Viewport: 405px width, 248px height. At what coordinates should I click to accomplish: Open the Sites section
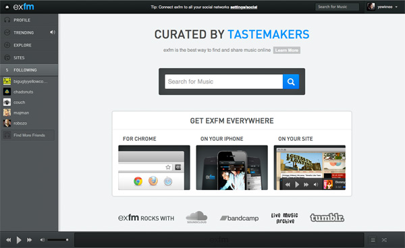pos(19,57)
